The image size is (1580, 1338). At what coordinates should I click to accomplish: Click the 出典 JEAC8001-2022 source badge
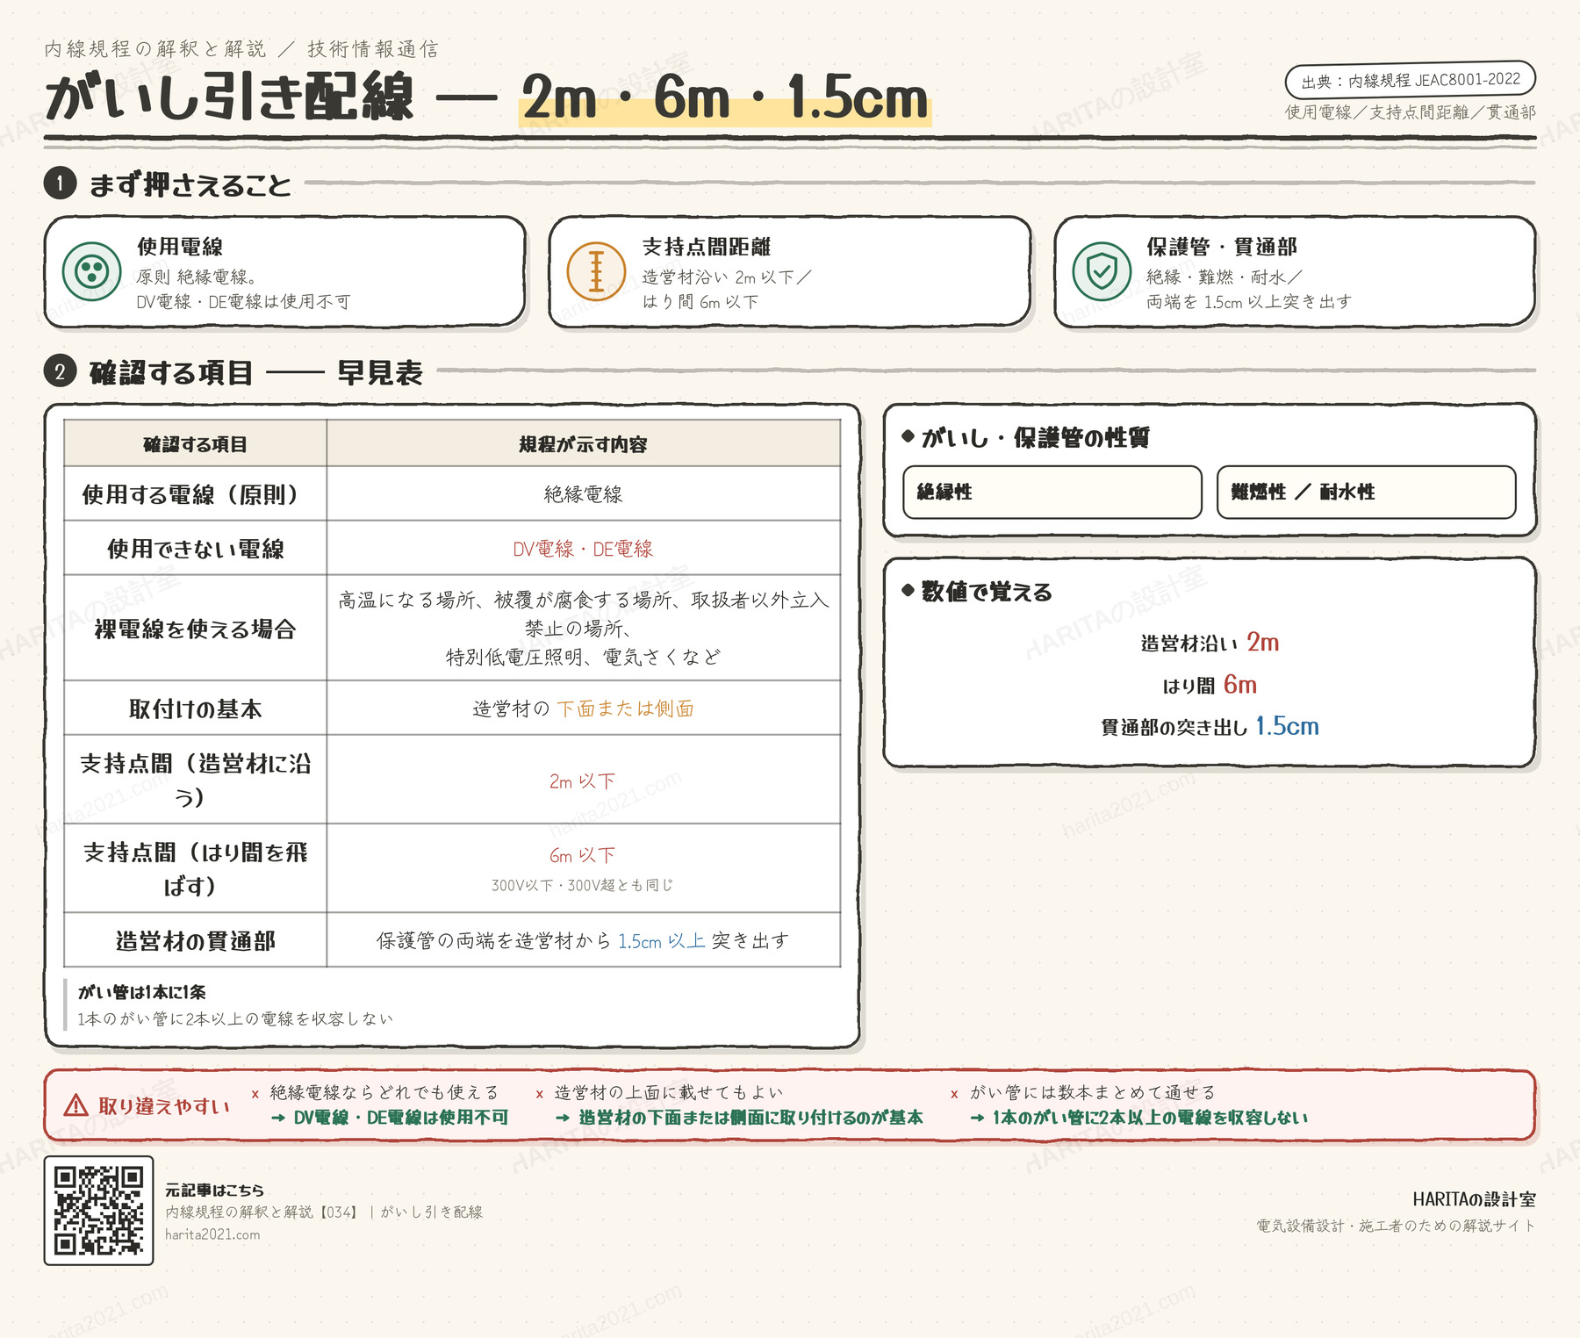tap(1411, 81)
